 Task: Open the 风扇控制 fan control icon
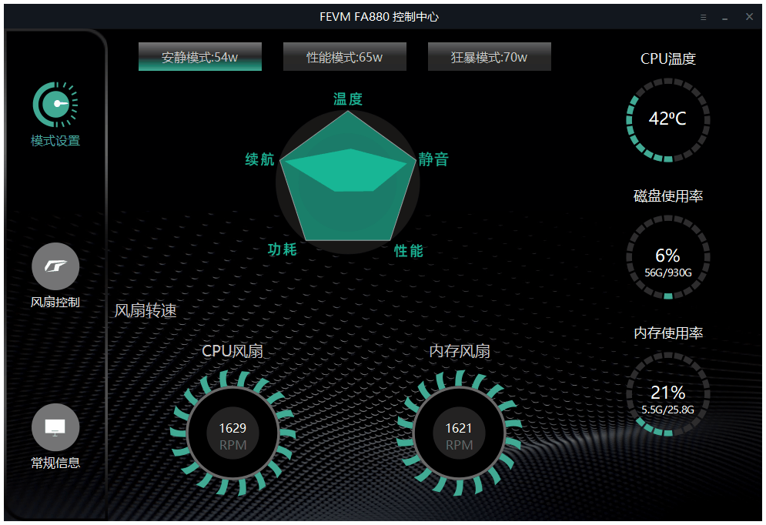click(55, 266)
